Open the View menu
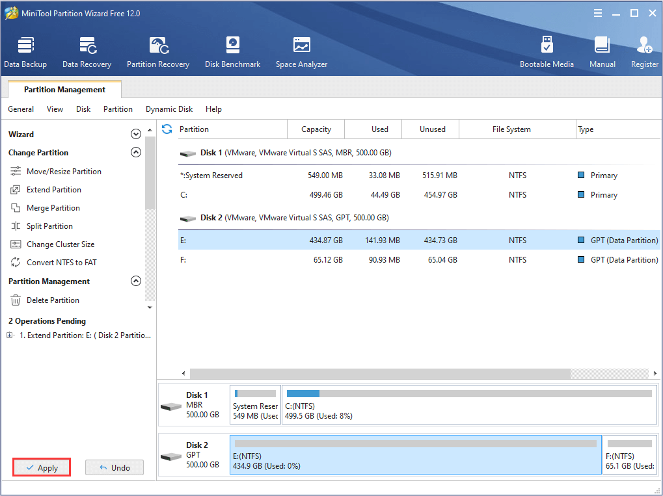The image size is (663, 496). pyautogui.click(x=55, y=109)
